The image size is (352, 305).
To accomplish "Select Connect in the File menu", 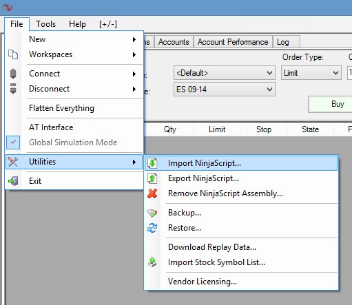I will 74,74.
